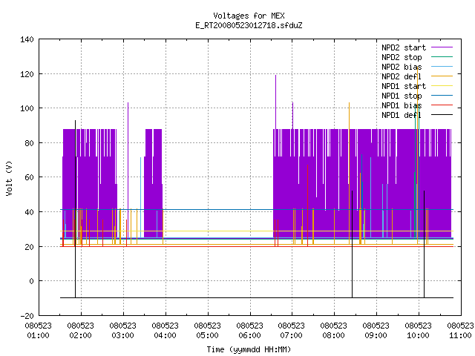
Task: Click the 07:00 time tick label
Action: click(x=291, y=336)
